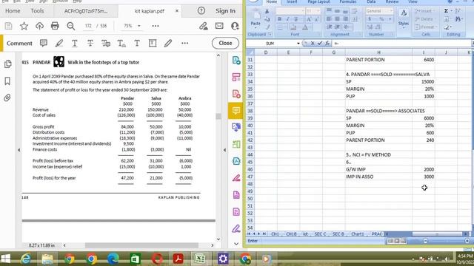Select the CH18 worksheet tab
Viewport: 474px width, 266px height.
click(x=291, y=234)
